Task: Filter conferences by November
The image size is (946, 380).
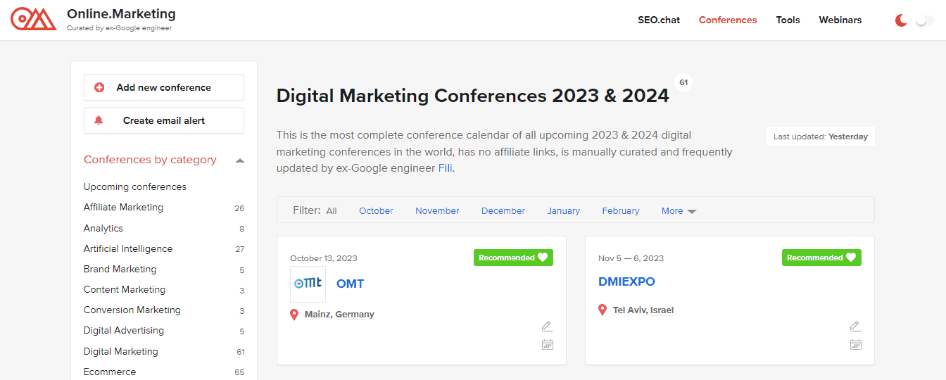Action: tap(437, 211)
